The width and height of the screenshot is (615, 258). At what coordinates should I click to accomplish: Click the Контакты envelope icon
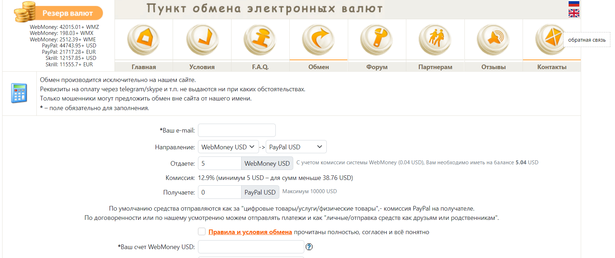point(551,39)
